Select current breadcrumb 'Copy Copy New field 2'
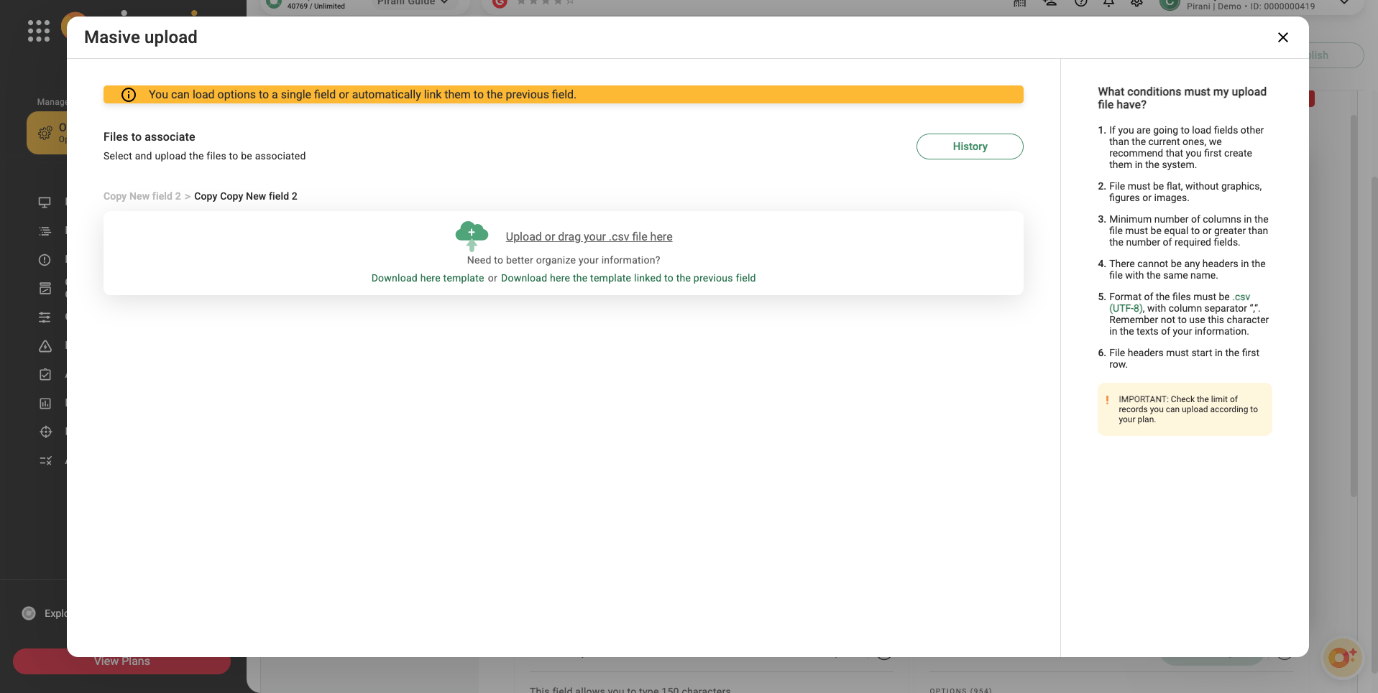 click(x=245, y=197)
